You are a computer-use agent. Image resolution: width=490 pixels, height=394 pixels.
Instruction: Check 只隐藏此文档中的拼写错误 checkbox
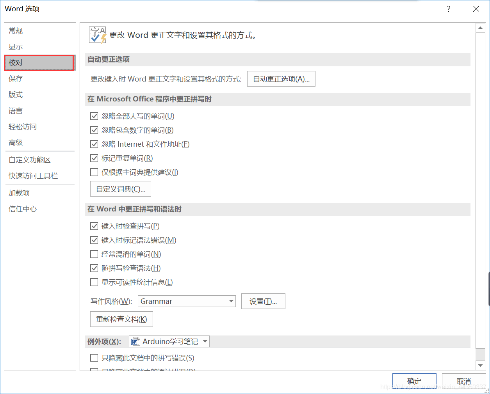[x=94, y=358]
